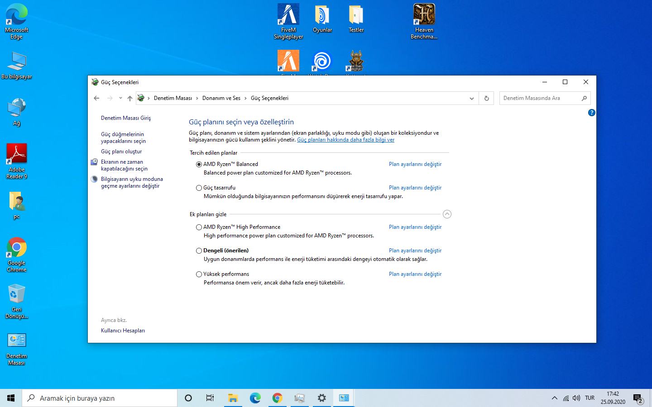Select AMD Ryzen High Performance plan
Viewport: 652px width, 407px height.
click(x=199, y=227)
